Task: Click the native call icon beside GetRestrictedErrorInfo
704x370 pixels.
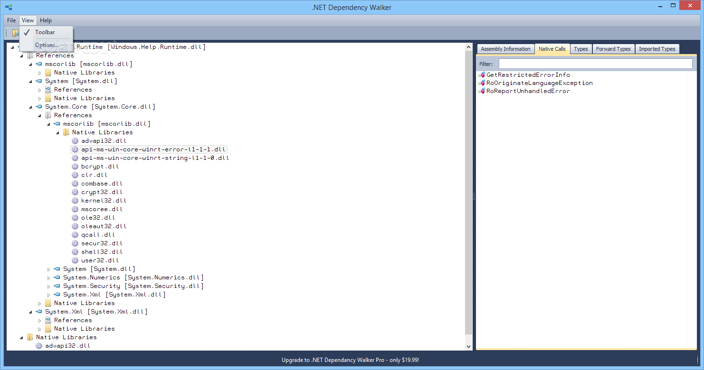Action: (x=482, y=75)
